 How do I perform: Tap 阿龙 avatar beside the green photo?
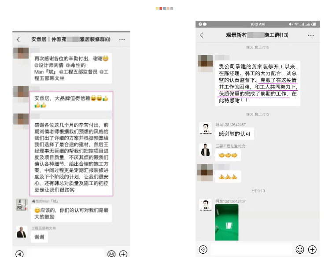(x=206, y=205)
